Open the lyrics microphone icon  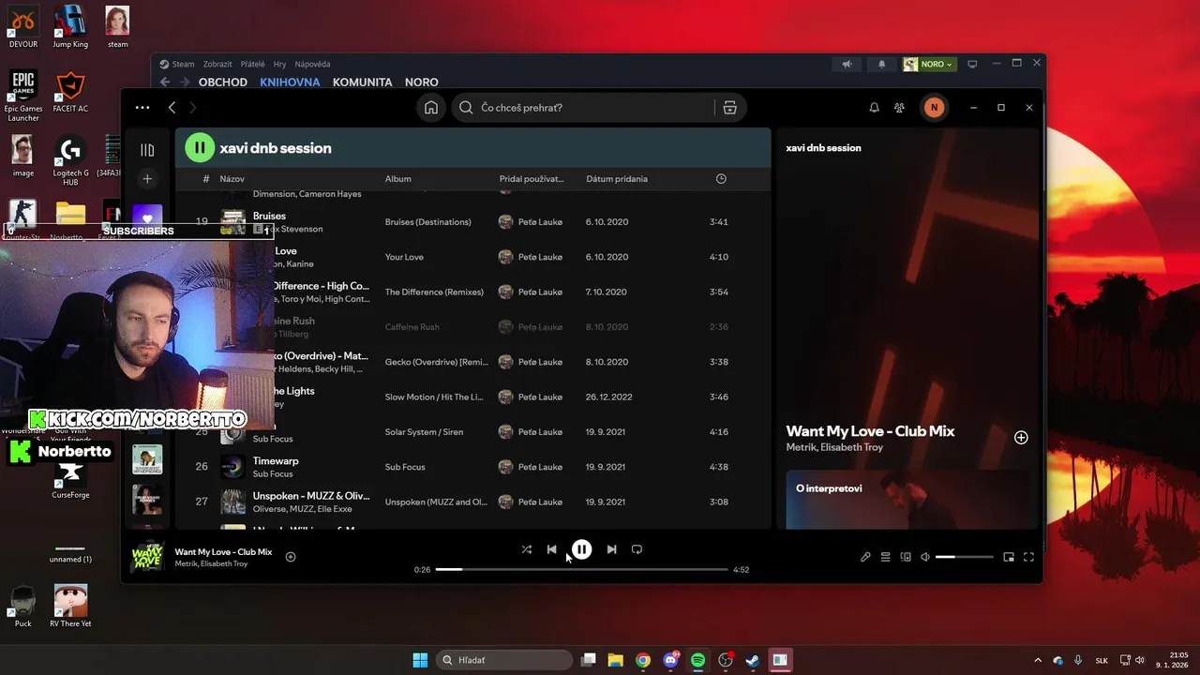point(865,557)
